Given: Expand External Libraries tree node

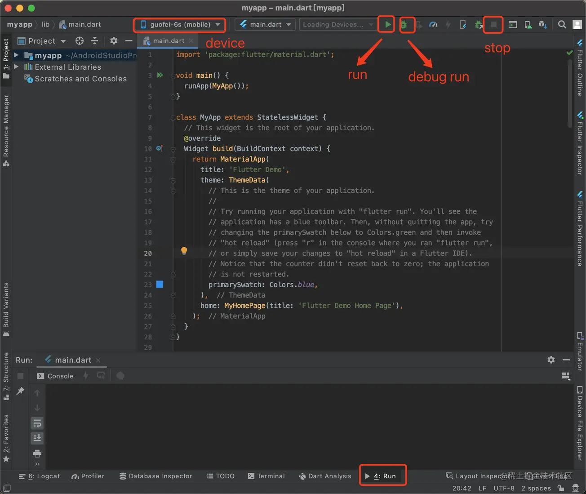Looking at the screenshot, I should [16, 67].
